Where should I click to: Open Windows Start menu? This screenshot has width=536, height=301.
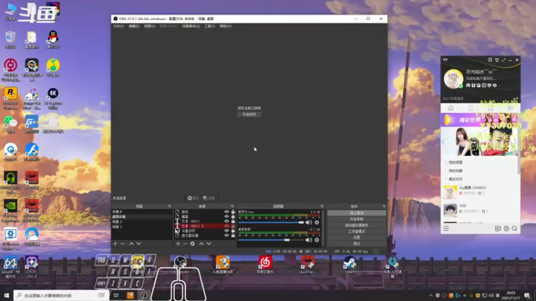(x=7, y=295)
